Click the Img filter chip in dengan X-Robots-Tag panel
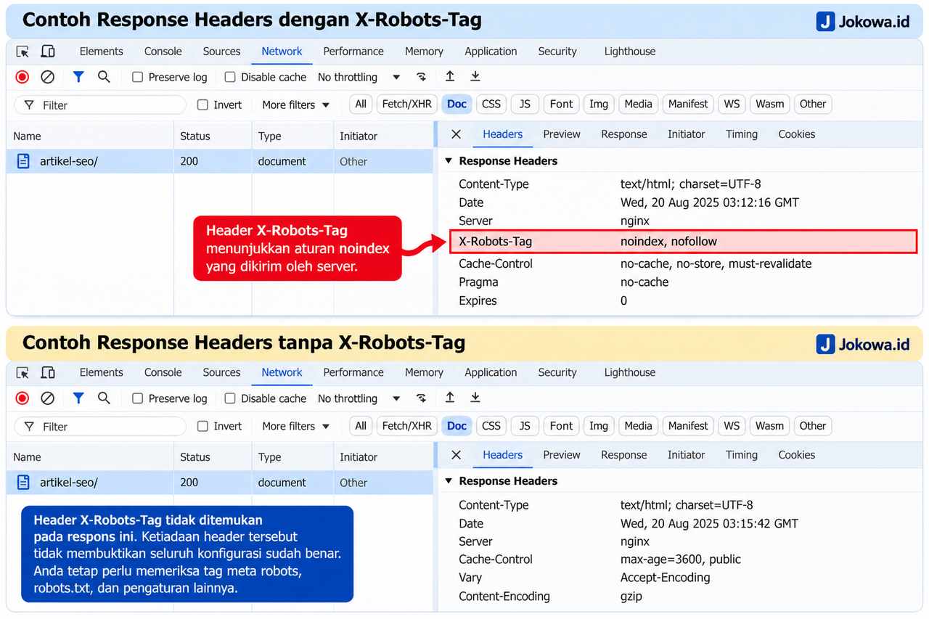 (599, 104)
